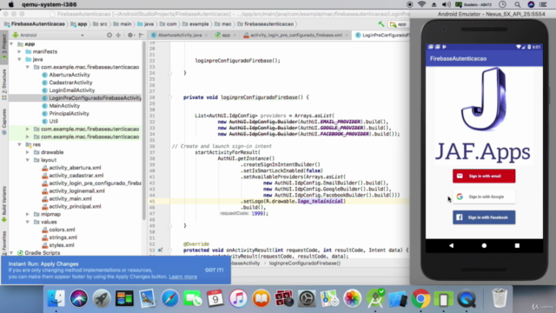Click Wi-Fi icon in menu bar
This screenshot has height=313, width=556.
click(421, 4)
